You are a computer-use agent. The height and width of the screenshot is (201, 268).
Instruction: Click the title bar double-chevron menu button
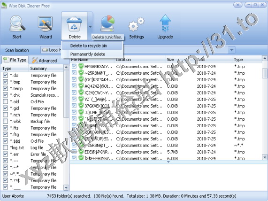[238, 5]
